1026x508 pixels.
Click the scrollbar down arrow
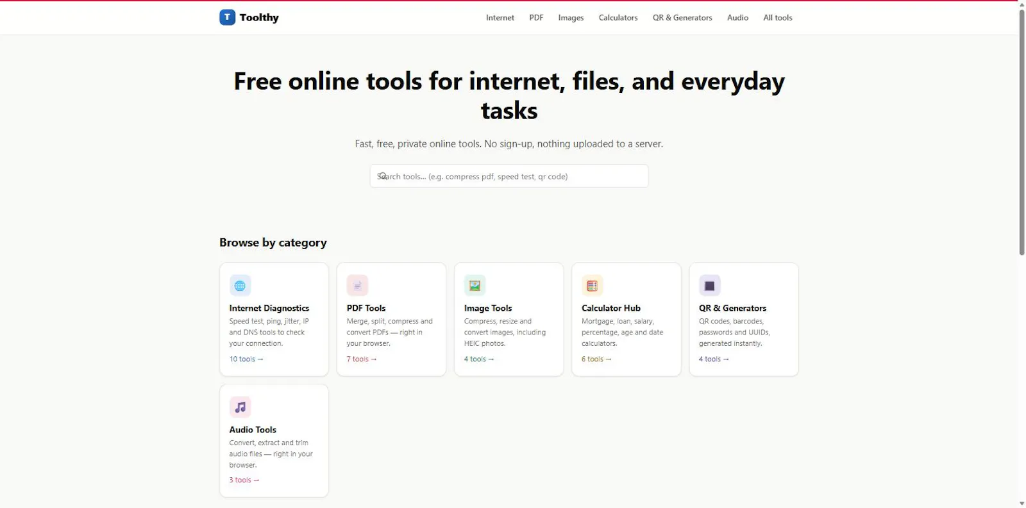pyautogui.click(x=1022, y=504)
